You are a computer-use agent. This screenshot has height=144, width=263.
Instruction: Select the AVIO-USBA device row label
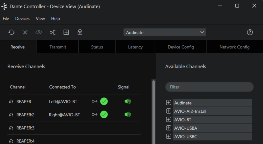212,128
